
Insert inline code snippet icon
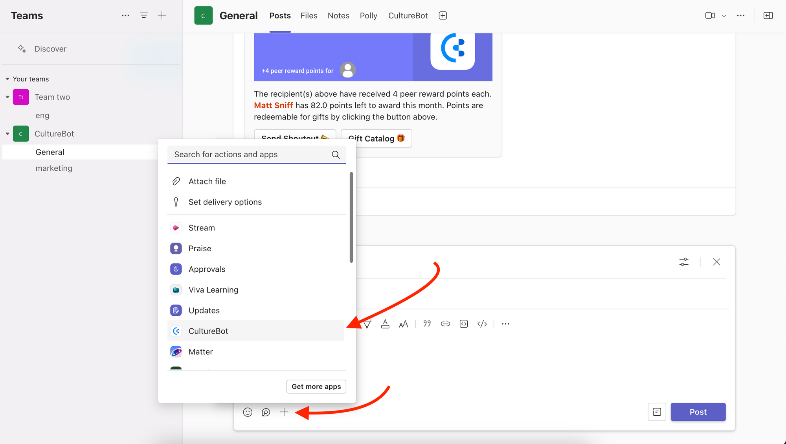[464, 324]
